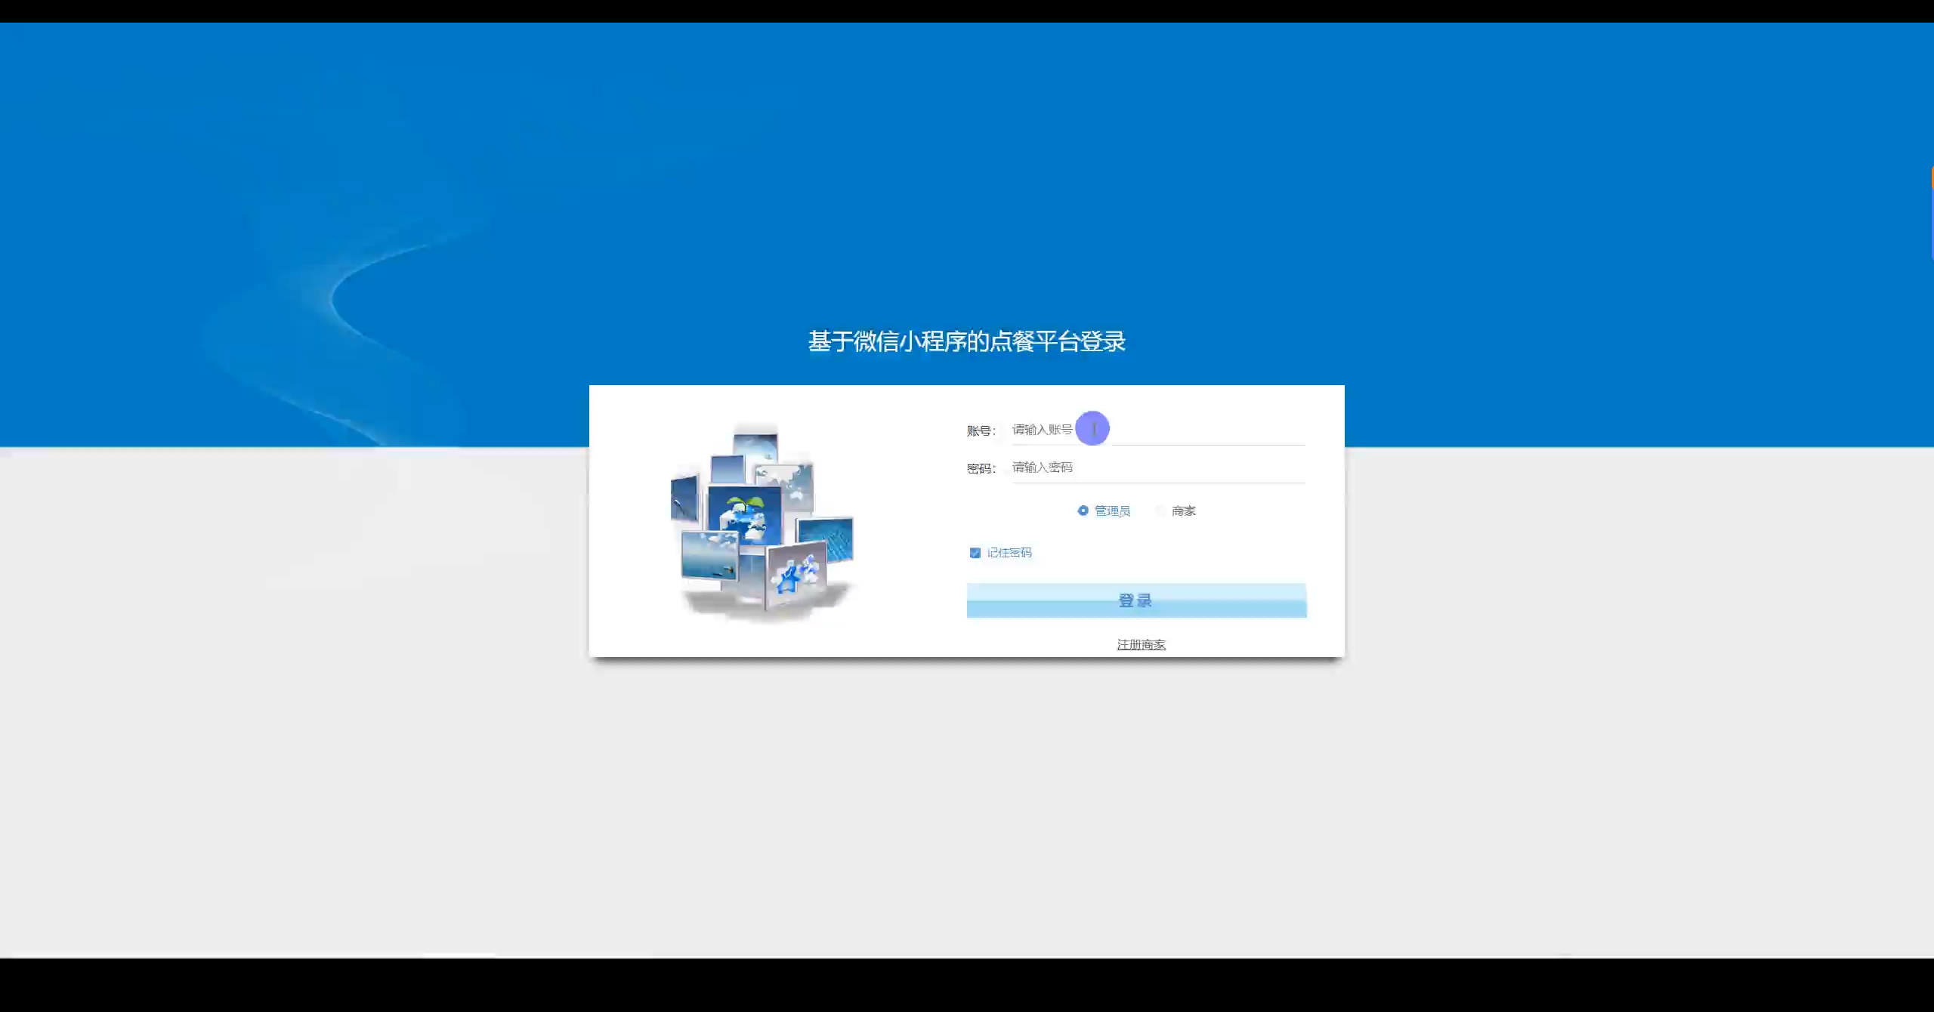Click the 管理员 label text

[1112, 511]
